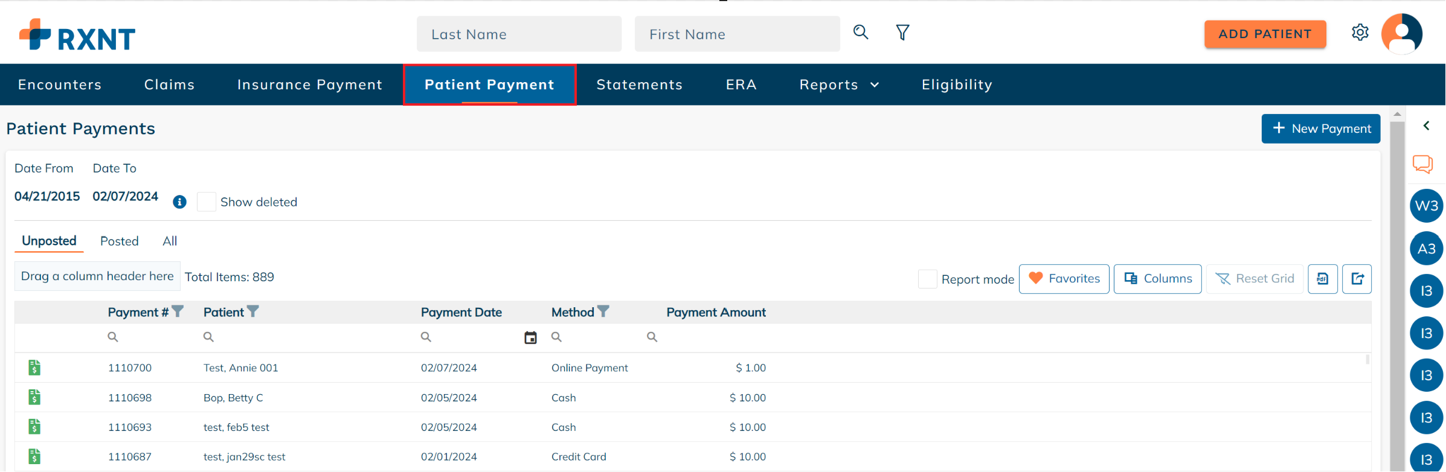Screen dimensions: 1446x472
Task: Click the Last Name search field
Action: point(519,34)
